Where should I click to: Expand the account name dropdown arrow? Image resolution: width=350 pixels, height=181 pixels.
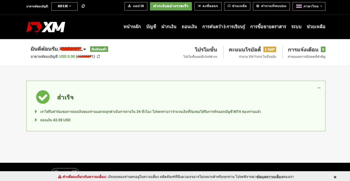pos(84,49)
